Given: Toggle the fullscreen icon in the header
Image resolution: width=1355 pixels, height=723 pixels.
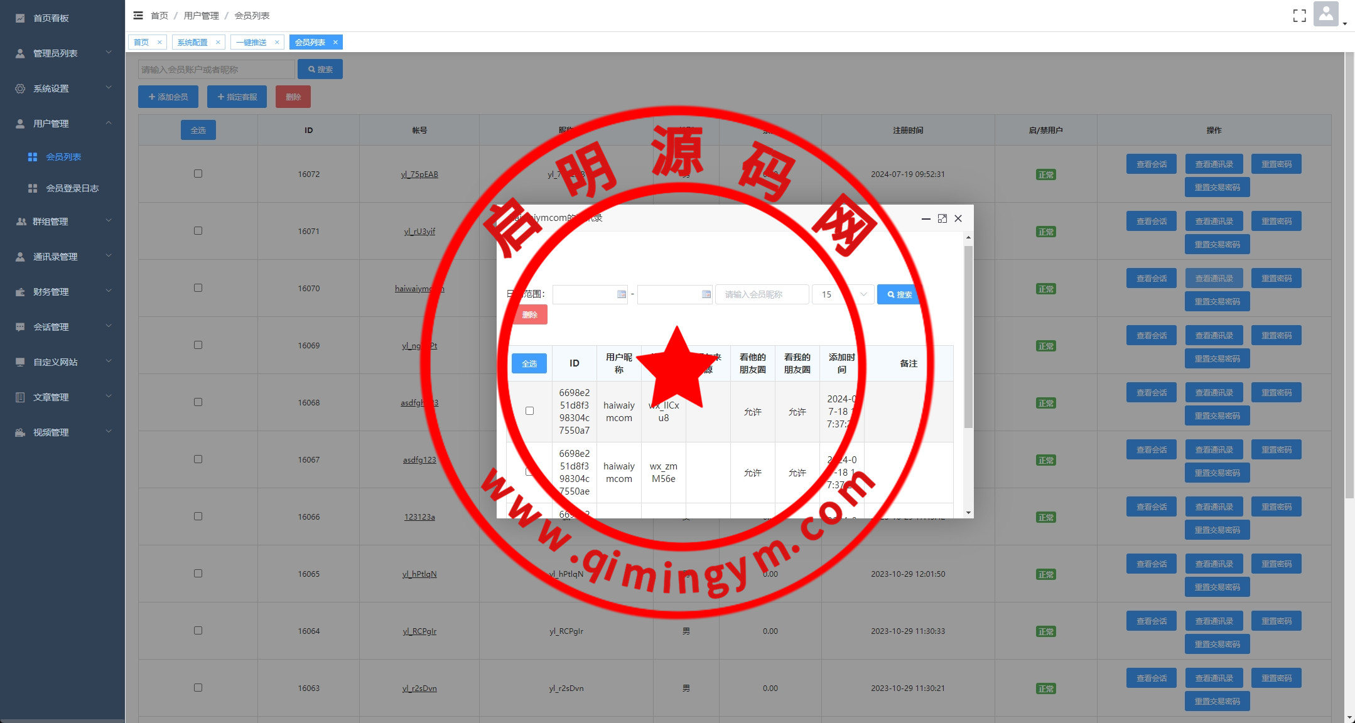Looking at the screenshot, I should click(1299, 16).
